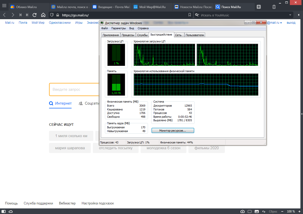303x214 pixels.
Task: Open the browser main menu hamburger icon
Action: 4,6
